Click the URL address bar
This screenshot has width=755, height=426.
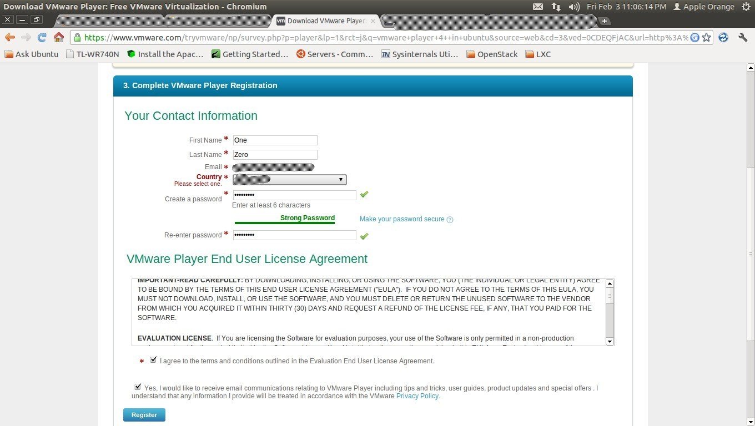(385, 38)
